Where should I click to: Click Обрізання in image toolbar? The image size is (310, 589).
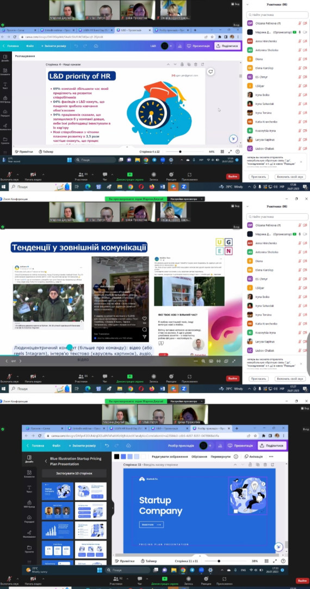coord(199,456)
